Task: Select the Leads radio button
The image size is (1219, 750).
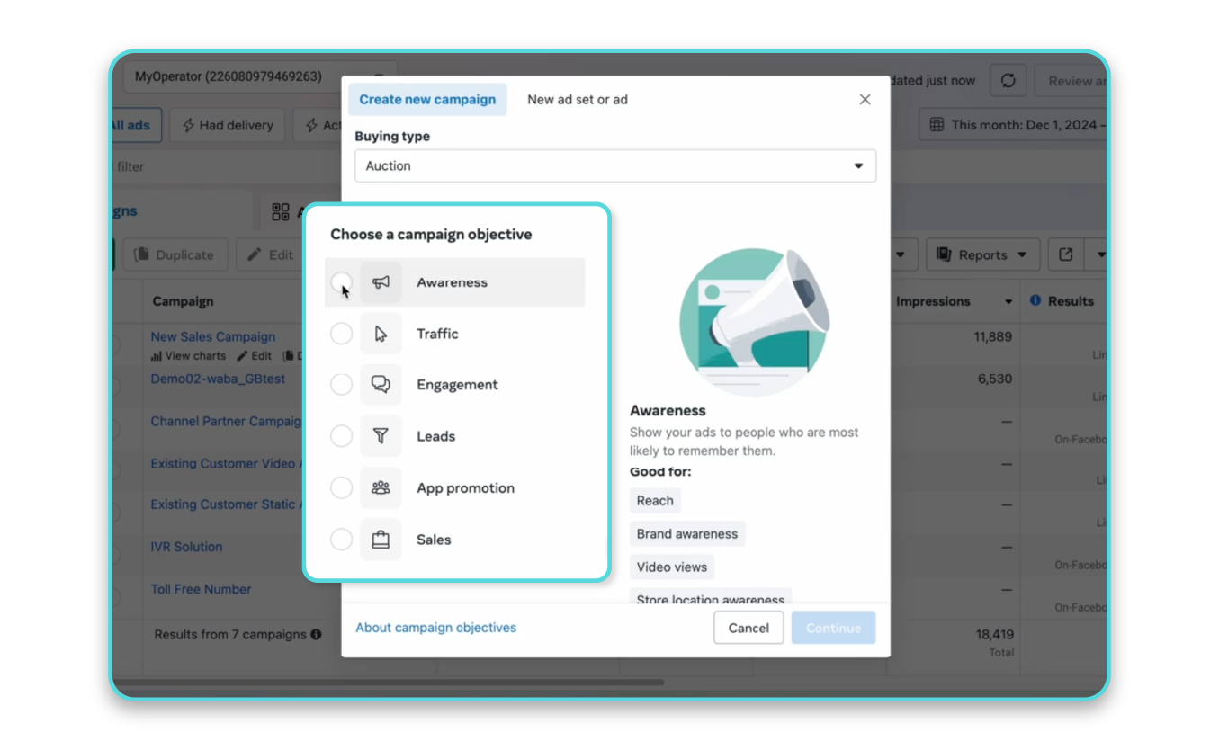Action: (x=341, y=436)
